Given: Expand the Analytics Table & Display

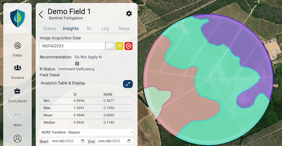Looking at the screenshot, I should pos(128,84).
